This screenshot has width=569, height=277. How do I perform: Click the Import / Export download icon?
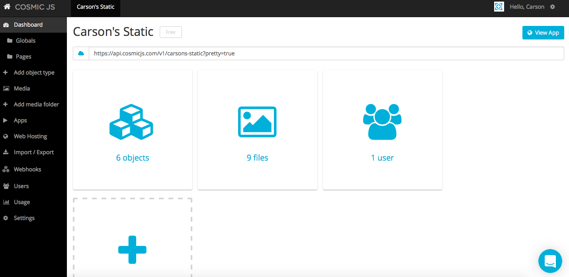pos(6,152)
